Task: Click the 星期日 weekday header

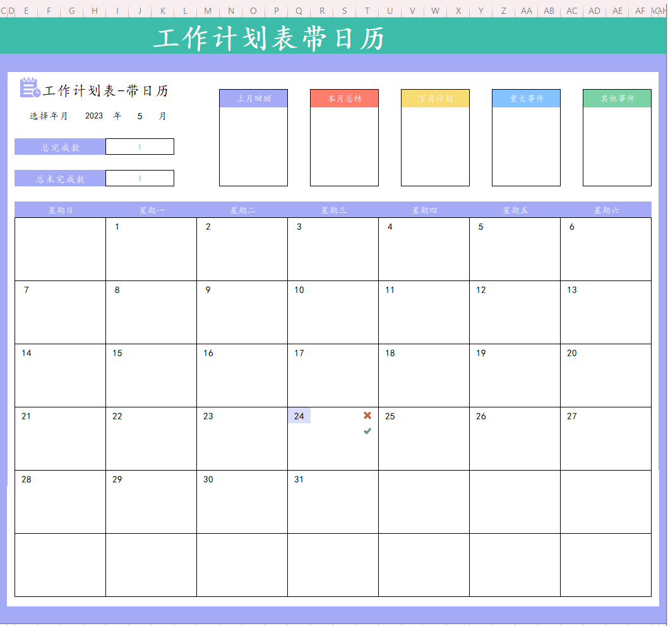Action: (60, 209)
